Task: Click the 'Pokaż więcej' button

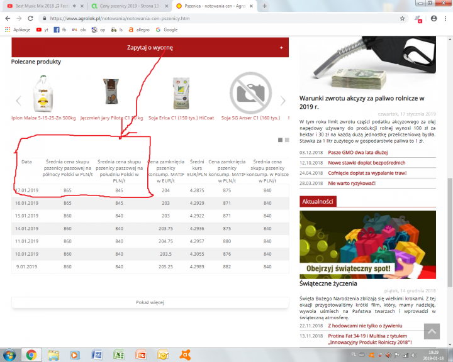Action: pos(150,302)
